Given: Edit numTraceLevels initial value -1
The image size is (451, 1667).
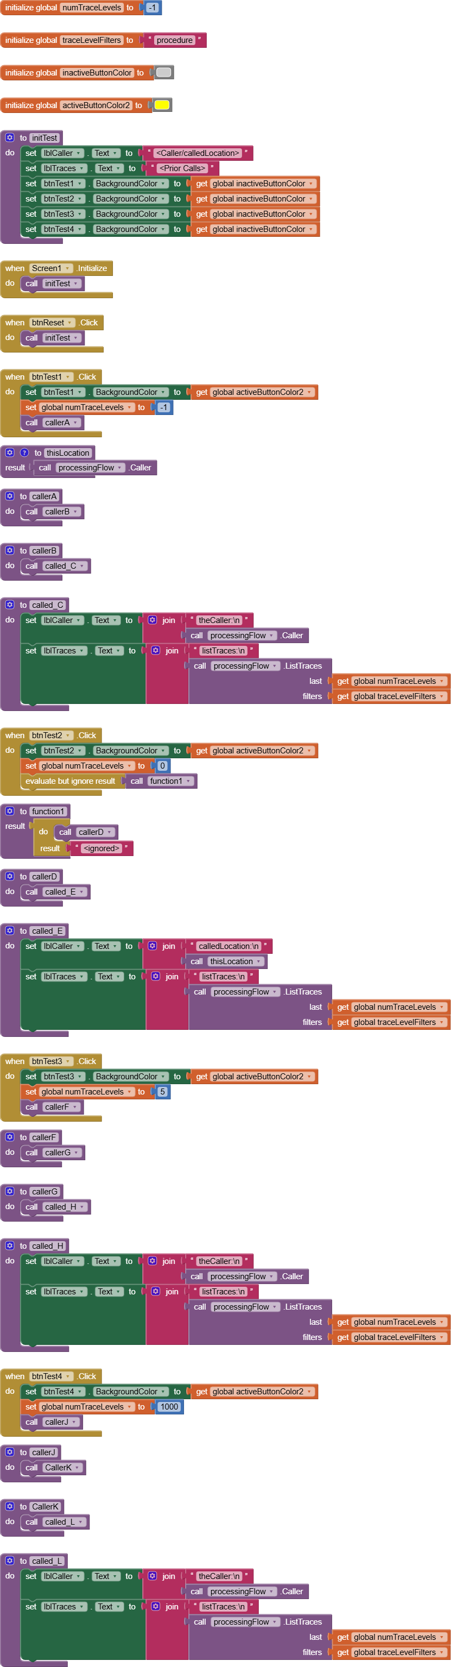Looking at the screenshot, I should point(153,8).
